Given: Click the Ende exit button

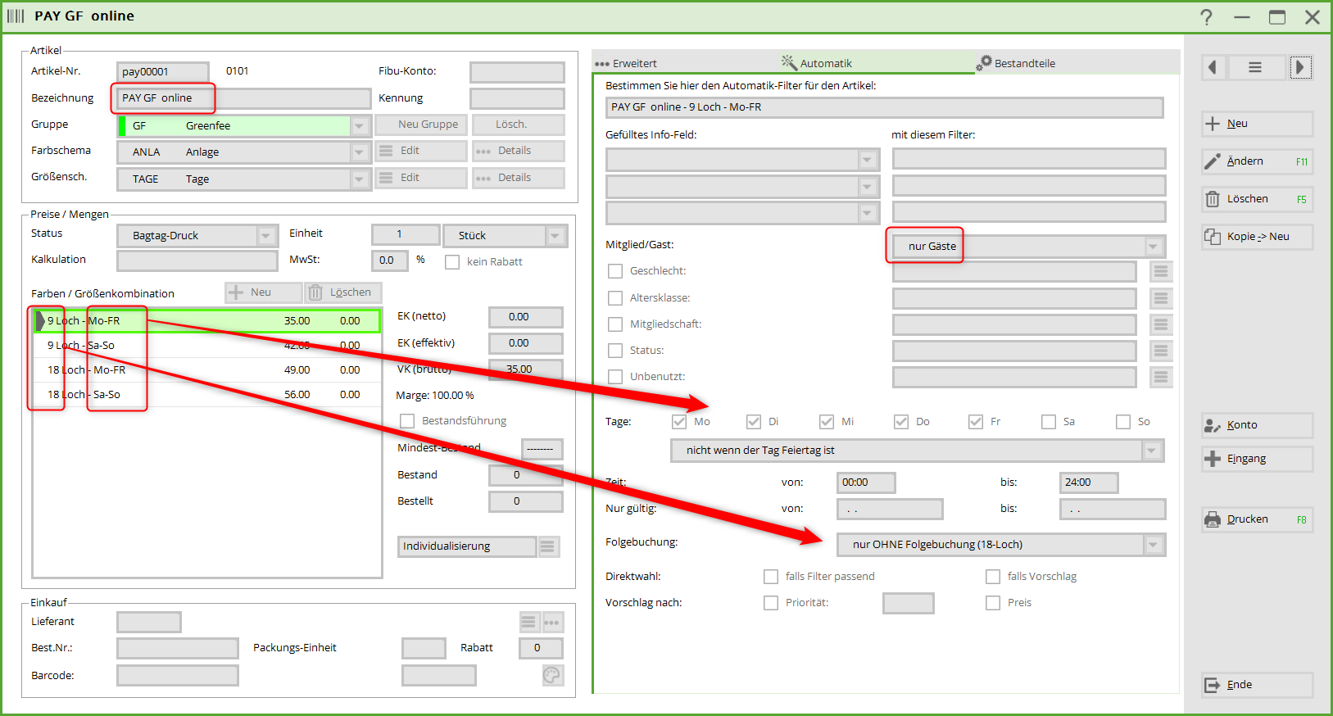Looking at the screenshot, I should tap(1257, 685).
